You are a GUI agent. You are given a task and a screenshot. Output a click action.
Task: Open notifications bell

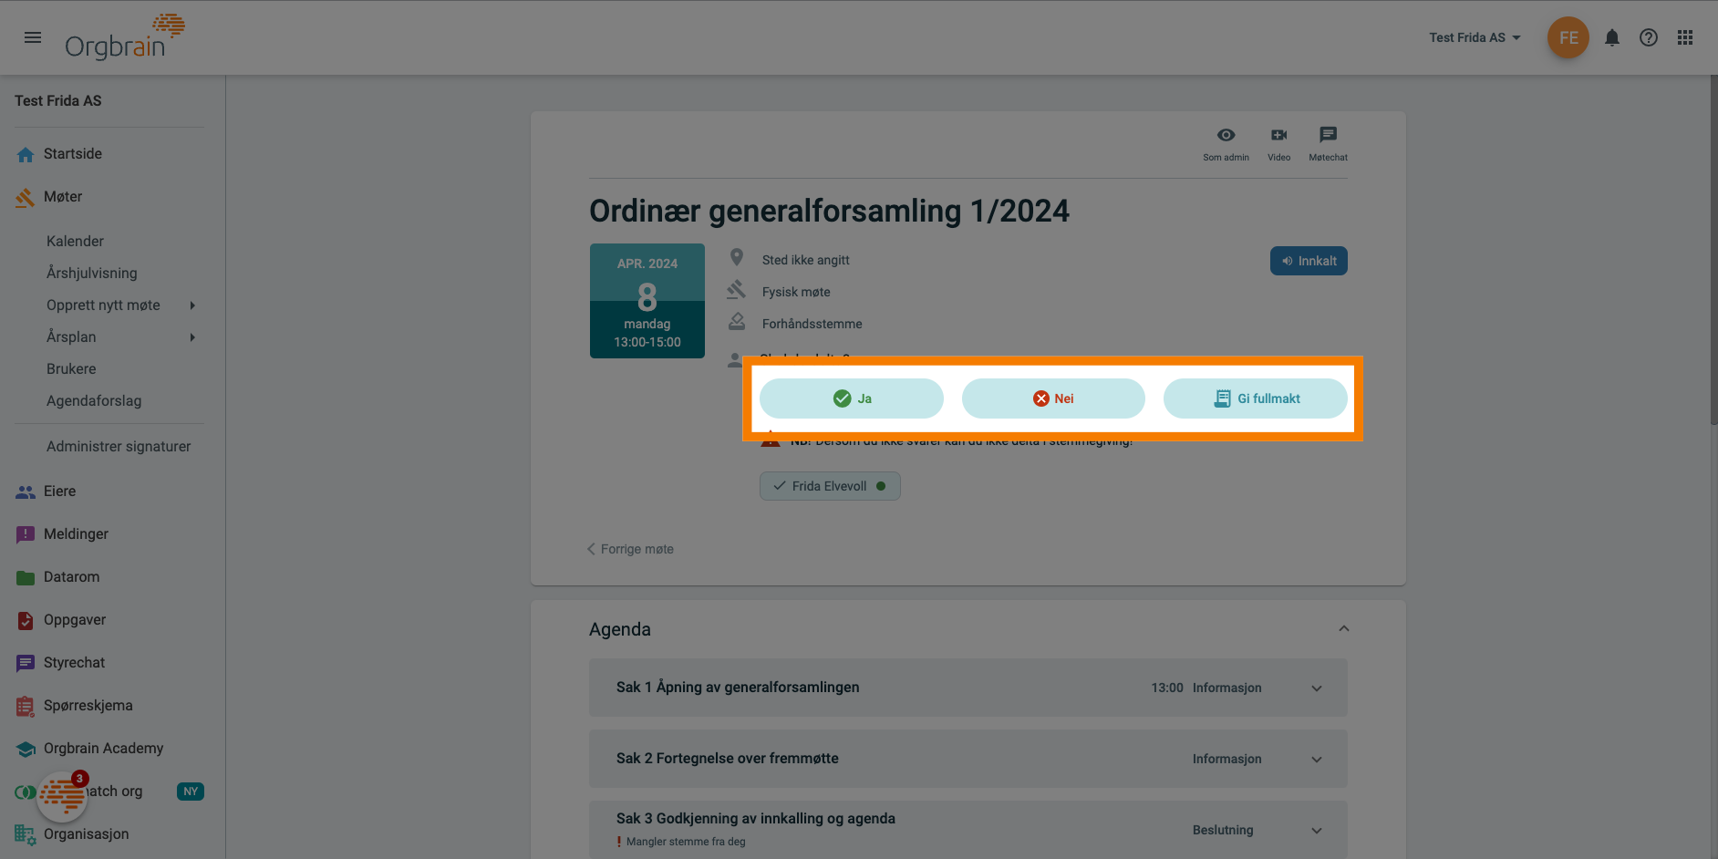pyautogui.click(x=1612, y=37)
